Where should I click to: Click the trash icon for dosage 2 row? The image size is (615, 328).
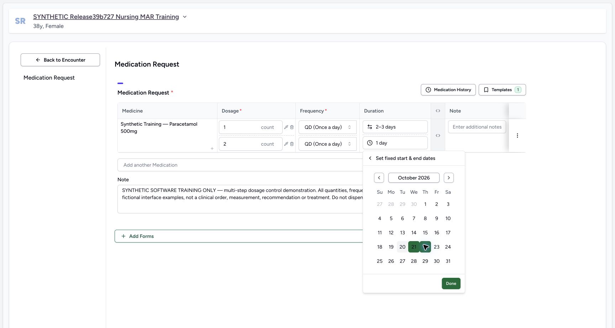(292, 144)
